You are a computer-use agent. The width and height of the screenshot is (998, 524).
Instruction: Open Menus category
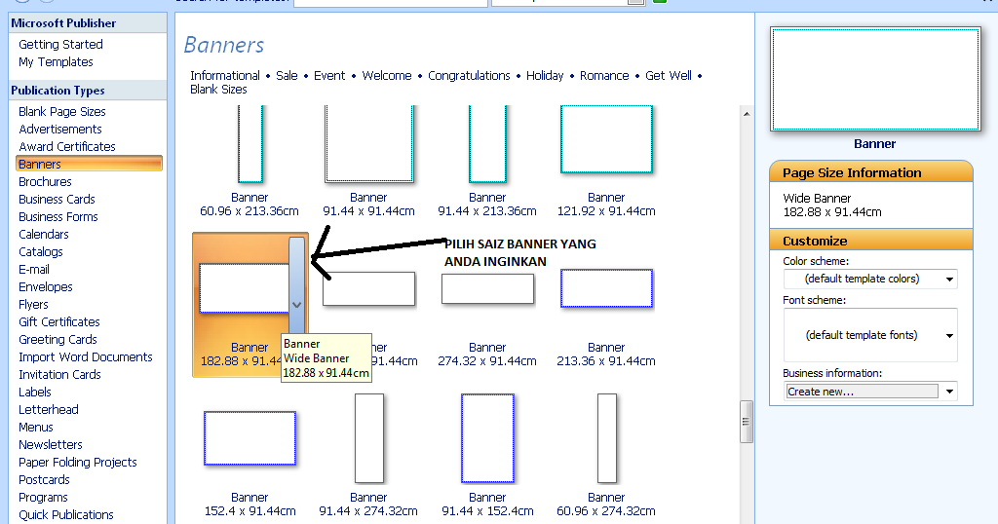pos(36,428)
